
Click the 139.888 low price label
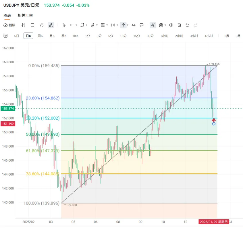click(72, 205)
